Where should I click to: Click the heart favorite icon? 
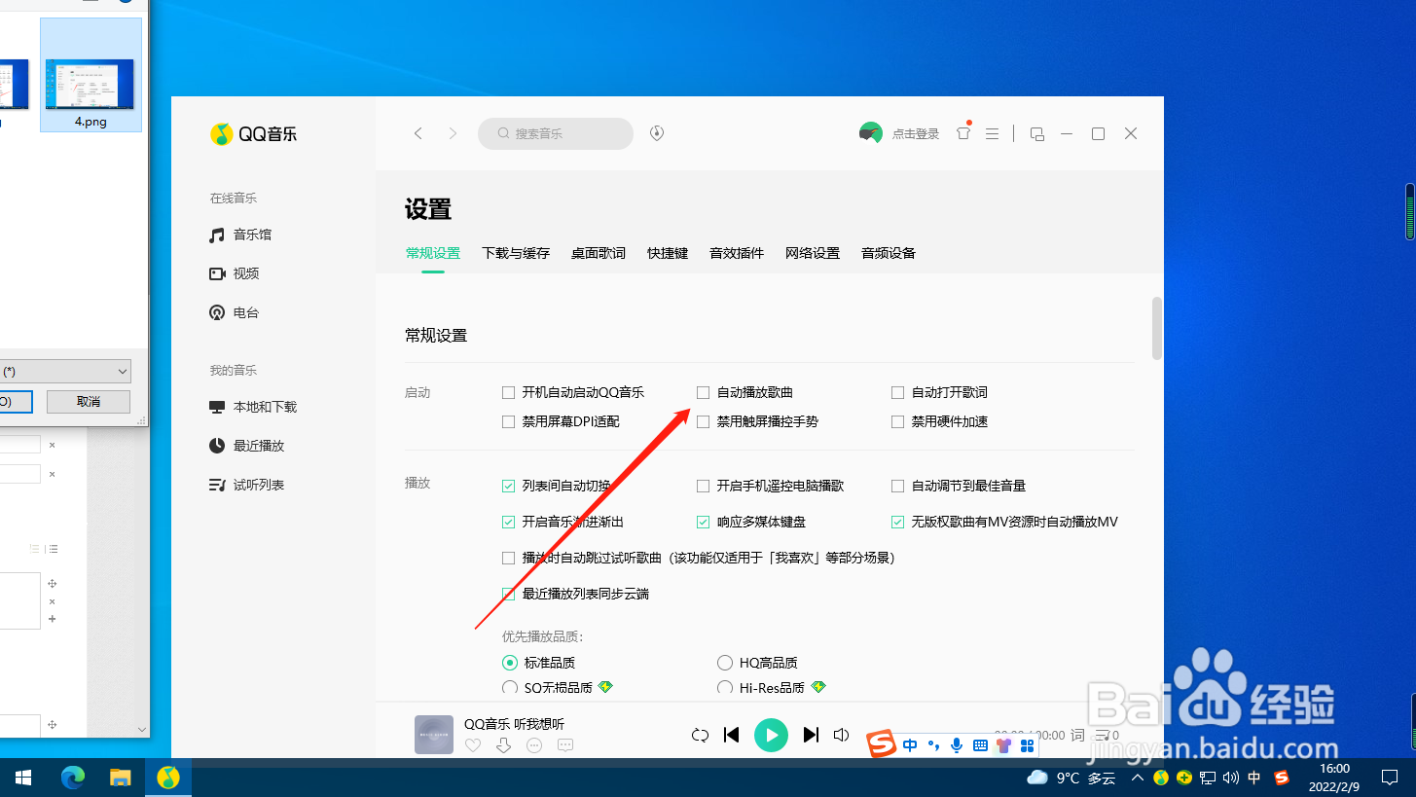[473, 745]
